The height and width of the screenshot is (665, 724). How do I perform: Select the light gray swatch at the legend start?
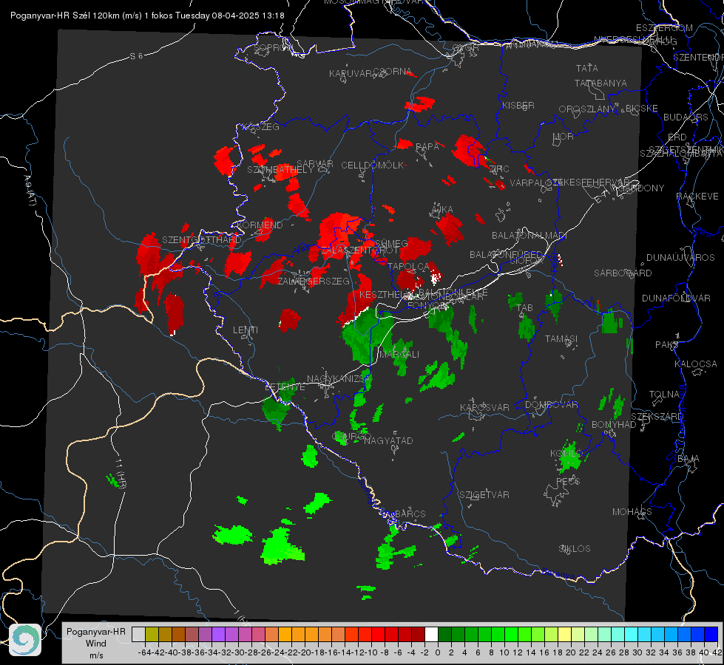point(138,635)
